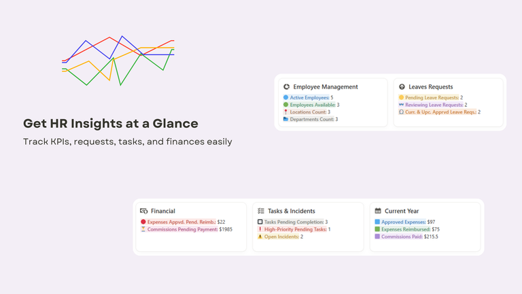Click the green Expenses Reimbursed square

[377, 229]
